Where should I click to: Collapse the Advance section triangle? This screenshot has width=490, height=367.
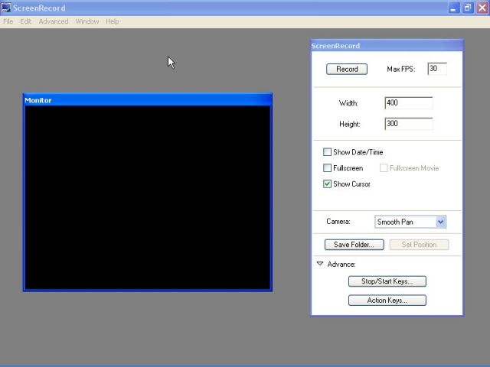coord(320,264)
